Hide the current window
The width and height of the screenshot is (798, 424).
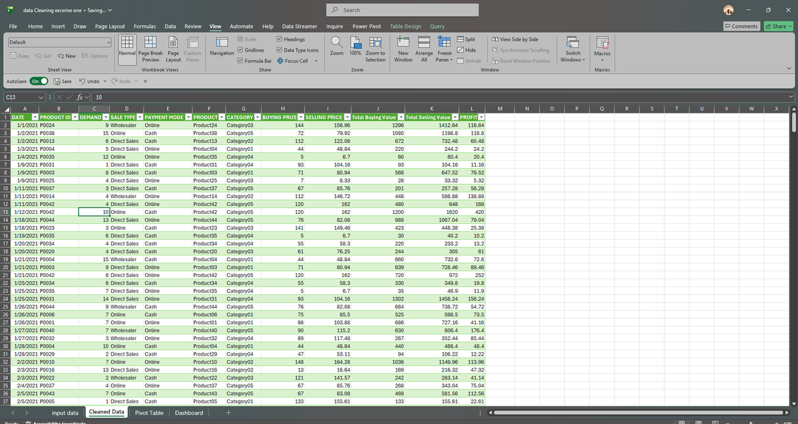coord(466,50)
